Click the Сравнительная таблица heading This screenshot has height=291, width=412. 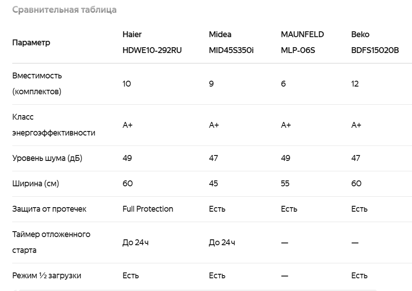65,10
